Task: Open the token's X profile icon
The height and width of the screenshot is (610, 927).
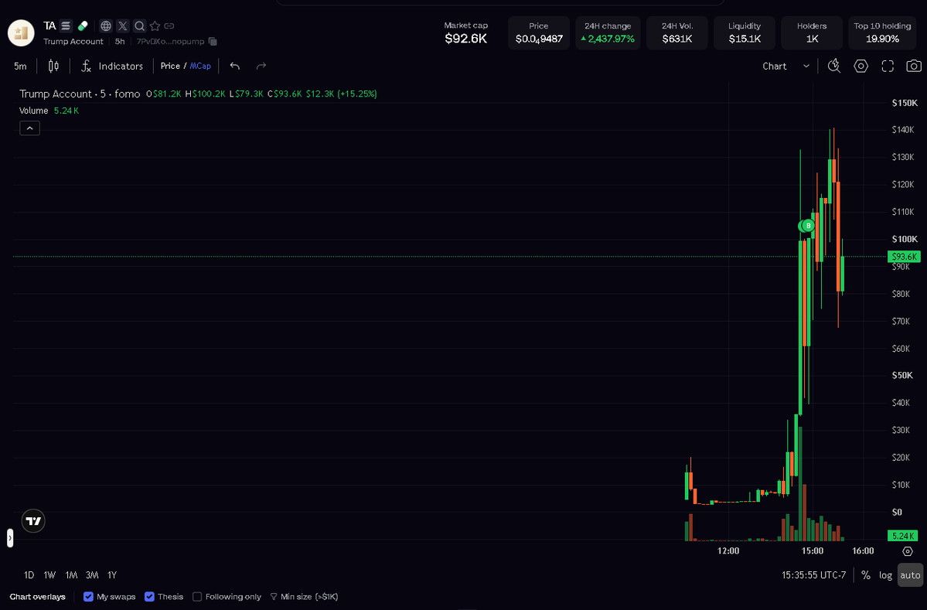Action: [122, 26]
